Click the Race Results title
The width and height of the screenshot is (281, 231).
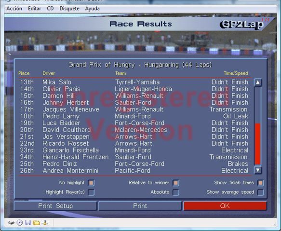click(x=141, y=24)
